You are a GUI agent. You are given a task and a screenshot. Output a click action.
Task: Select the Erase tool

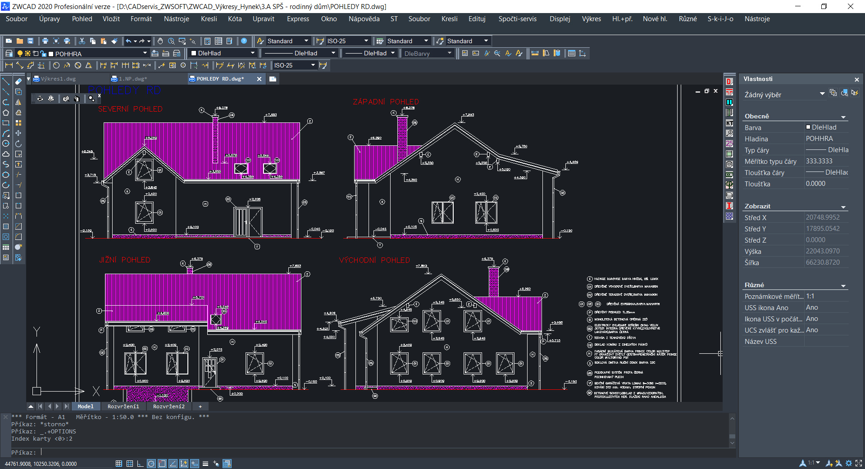coord(18,81)
